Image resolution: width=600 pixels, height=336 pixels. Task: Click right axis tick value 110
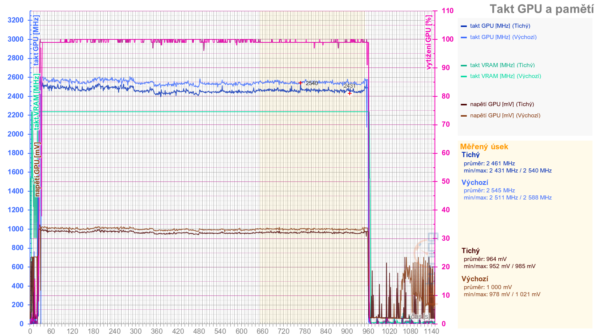(448, 11)
